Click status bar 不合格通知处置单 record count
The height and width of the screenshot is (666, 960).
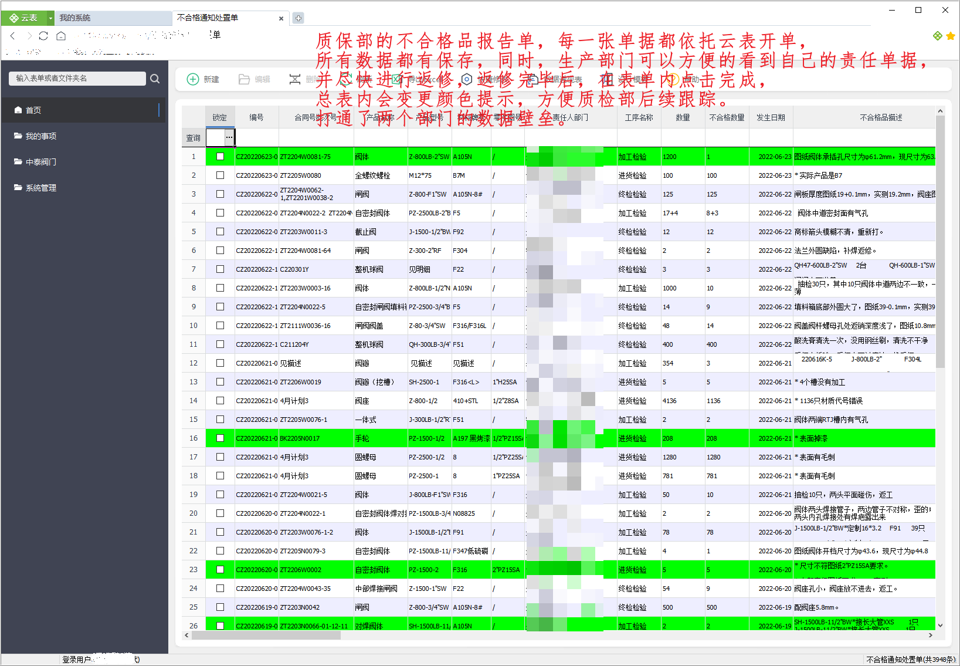911,660
